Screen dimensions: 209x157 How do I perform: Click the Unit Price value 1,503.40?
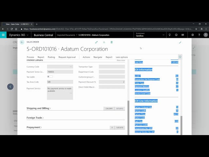[175, 62]
